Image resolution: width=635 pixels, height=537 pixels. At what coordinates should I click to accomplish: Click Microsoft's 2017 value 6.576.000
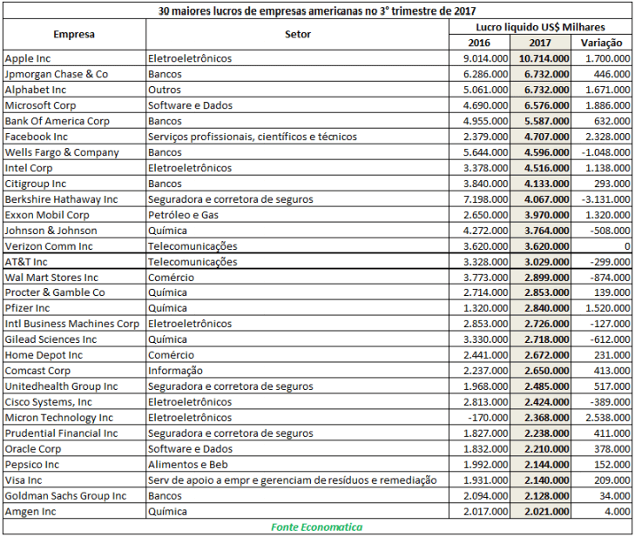pyautogui.click(x=540, y=105)
